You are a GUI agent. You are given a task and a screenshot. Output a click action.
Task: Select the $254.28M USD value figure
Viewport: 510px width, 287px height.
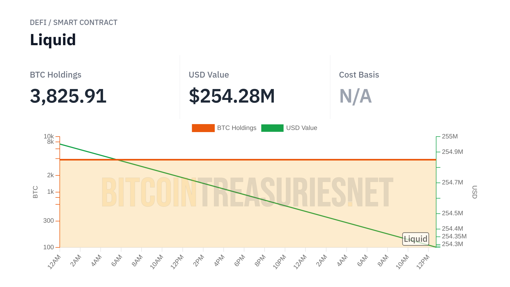[232, 96]
